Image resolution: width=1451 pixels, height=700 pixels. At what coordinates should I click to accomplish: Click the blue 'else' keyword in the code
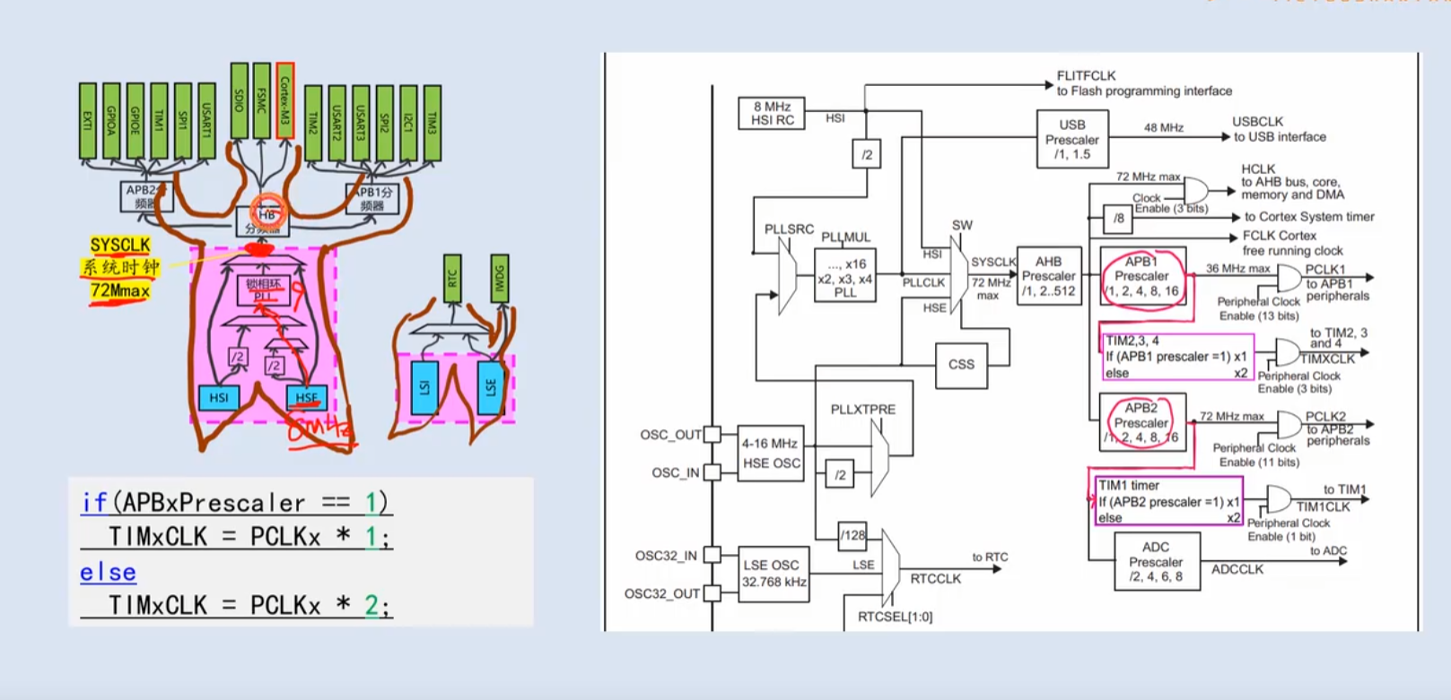(x=109, y=572)
